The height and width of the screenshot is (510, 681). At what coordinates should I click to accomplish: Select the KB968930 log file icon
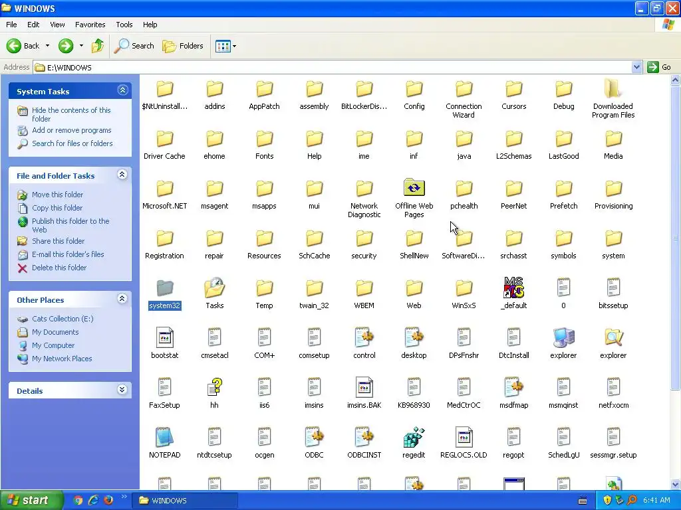pyautogui.click(x=414, y=387)
